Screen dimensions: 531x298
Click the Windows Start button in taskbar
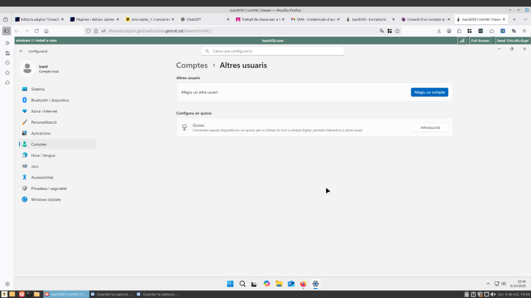[x=230, y=284]
